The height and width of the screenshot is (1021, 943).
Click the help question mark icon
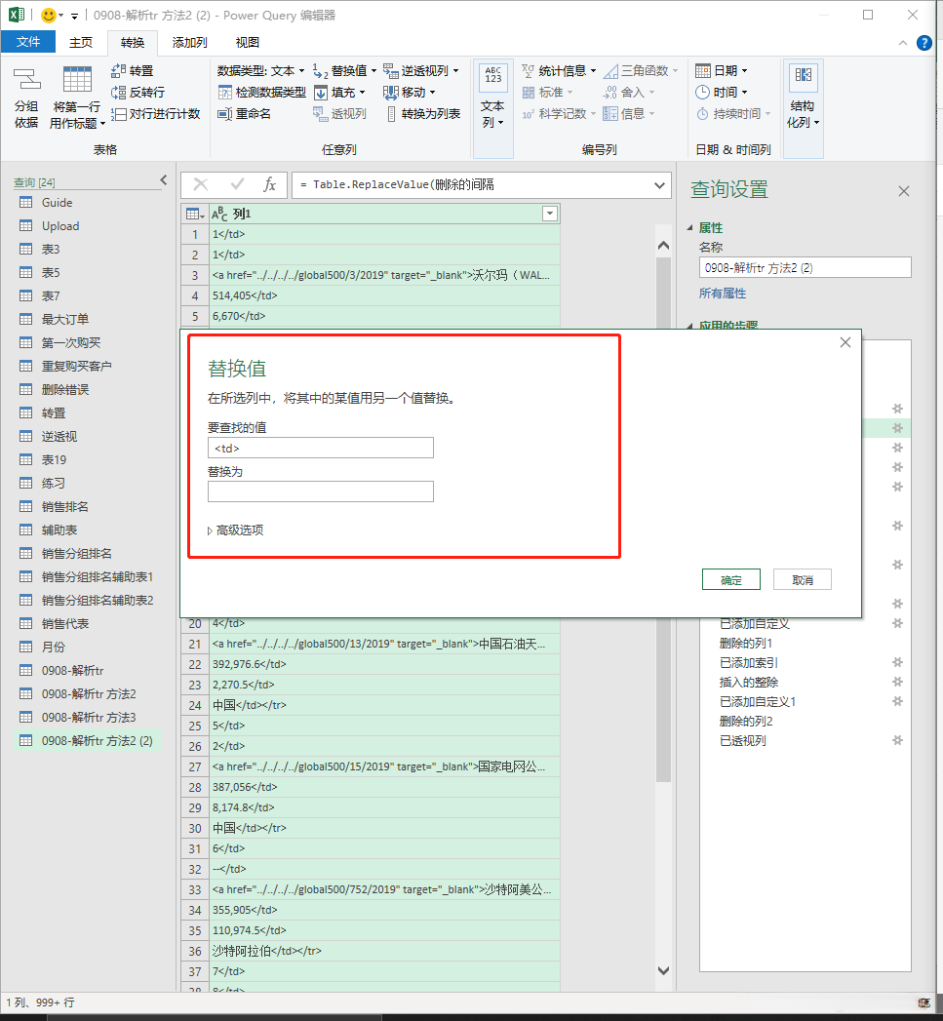[923, 43]
